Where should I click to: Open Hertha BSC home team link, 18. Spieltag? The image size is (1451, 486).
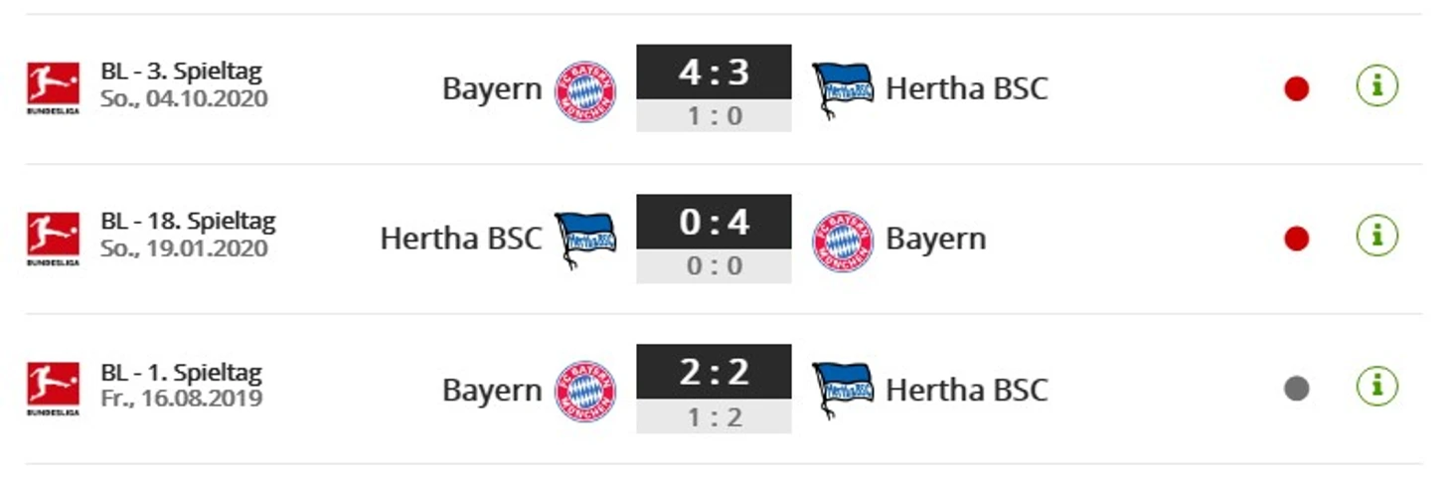coord(461,239)
